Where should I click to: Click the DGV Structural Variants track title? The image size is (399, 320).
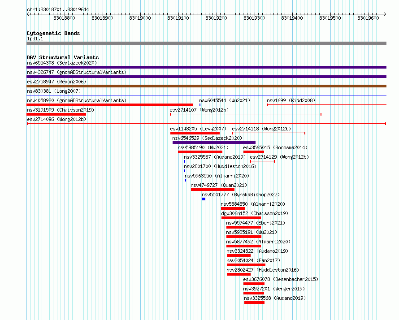(x=63, y=57)
